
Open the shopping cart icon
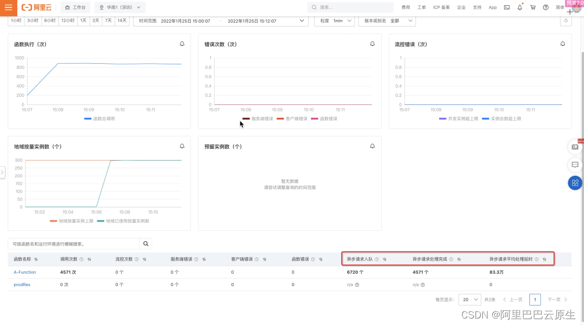pos(533,8)
